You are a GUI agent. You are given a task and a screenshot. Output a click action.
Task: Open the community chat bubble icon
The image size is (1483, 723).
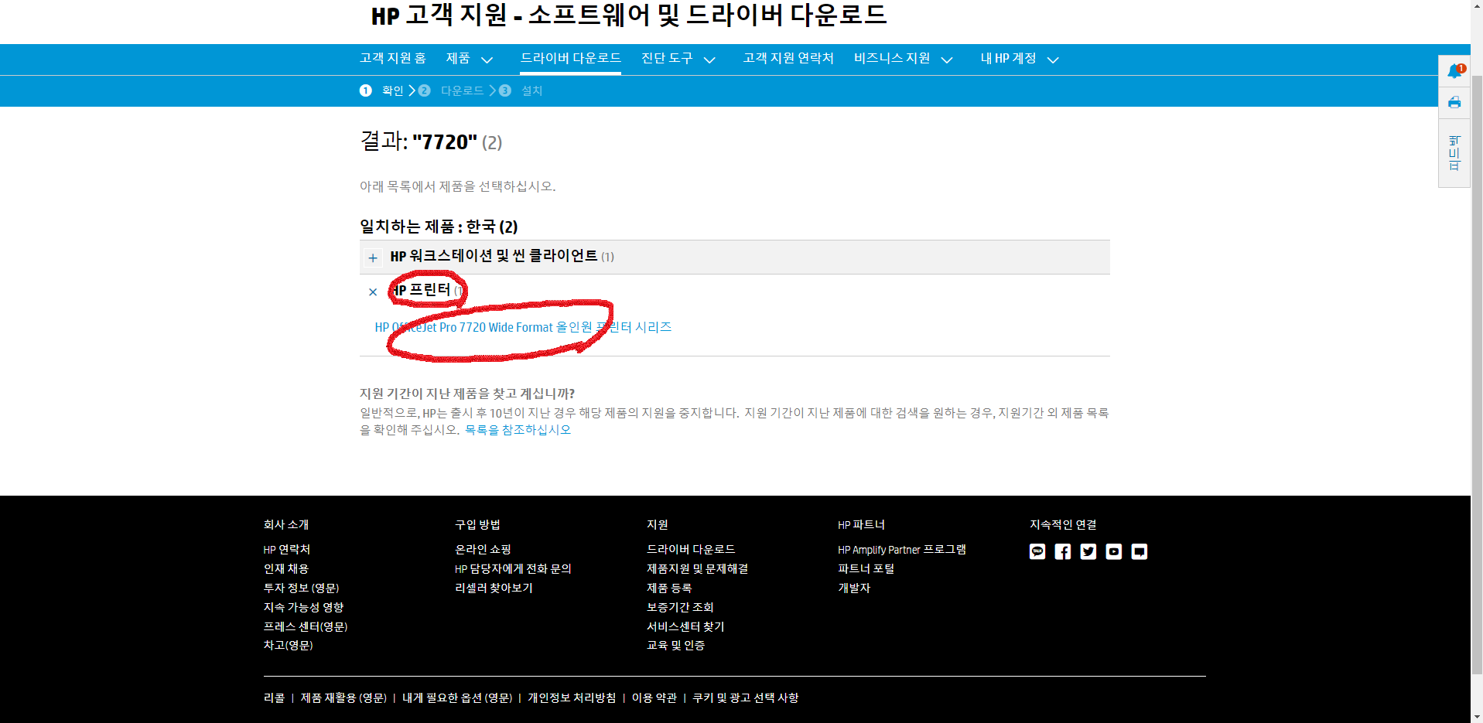pyautogui.click(x=1140, y=551)
